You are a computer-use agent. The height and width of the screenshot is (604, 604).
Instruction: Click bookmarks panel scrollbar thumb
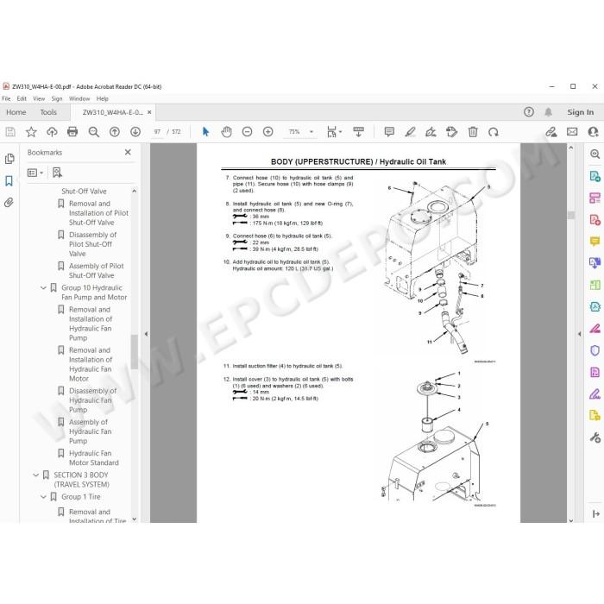134,352
